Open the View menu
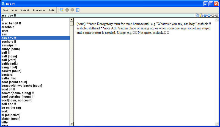220x127 pixels. click(x=15, y=10)
